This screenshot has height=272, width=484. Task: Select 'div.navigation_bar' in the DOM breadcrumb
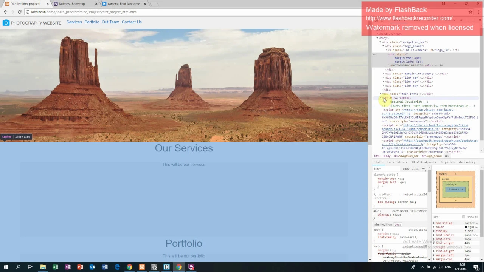(x=406, y=156)
